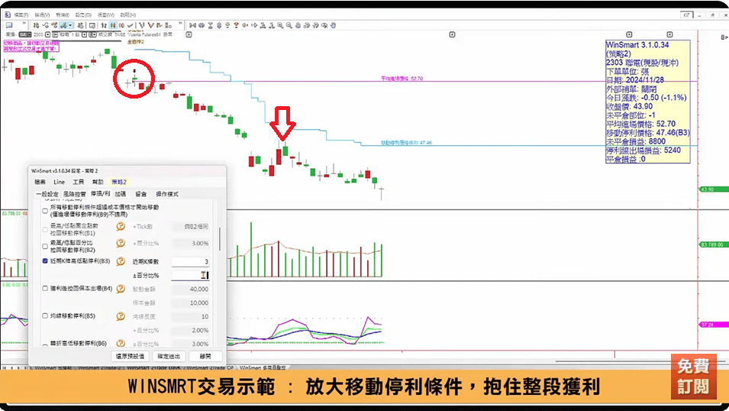Expand the left toolbar overflow chevron

[24, 24]
